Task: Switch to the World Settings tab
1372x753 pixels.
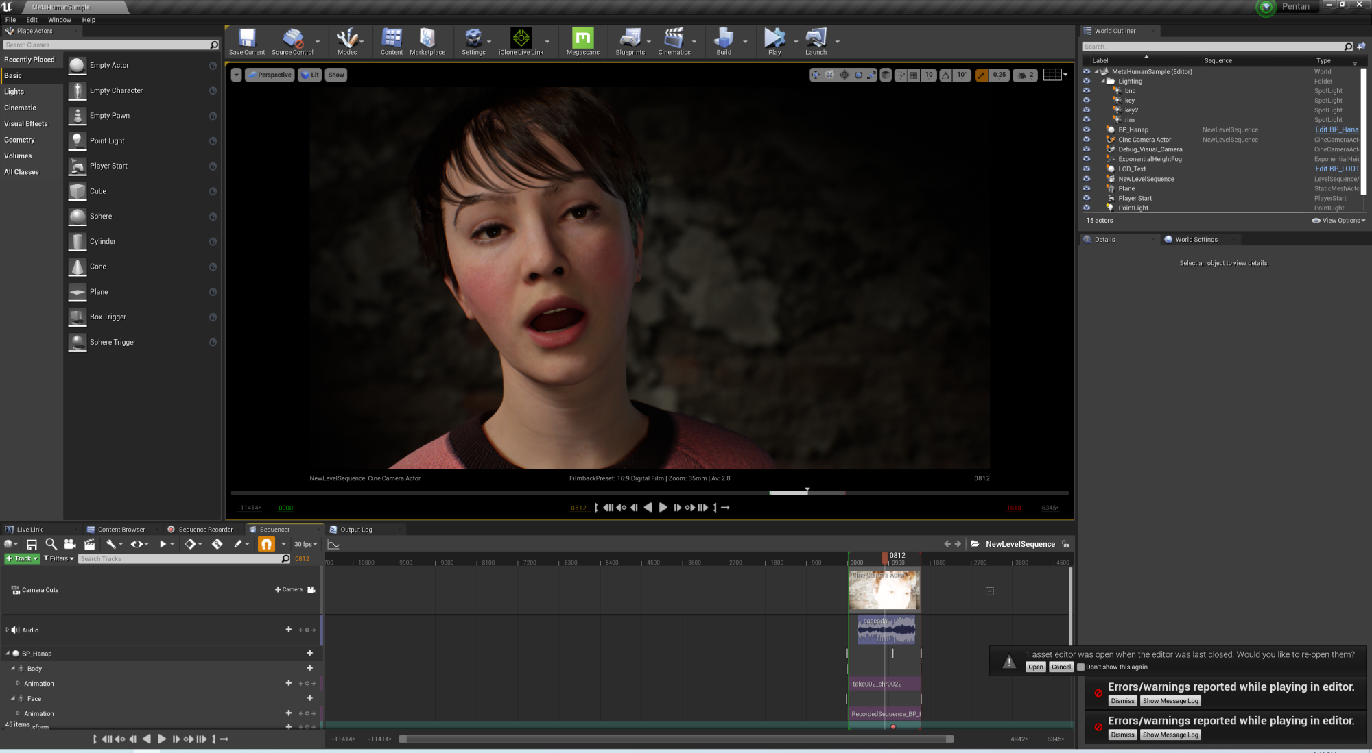Action: (x=1196, y=240)
